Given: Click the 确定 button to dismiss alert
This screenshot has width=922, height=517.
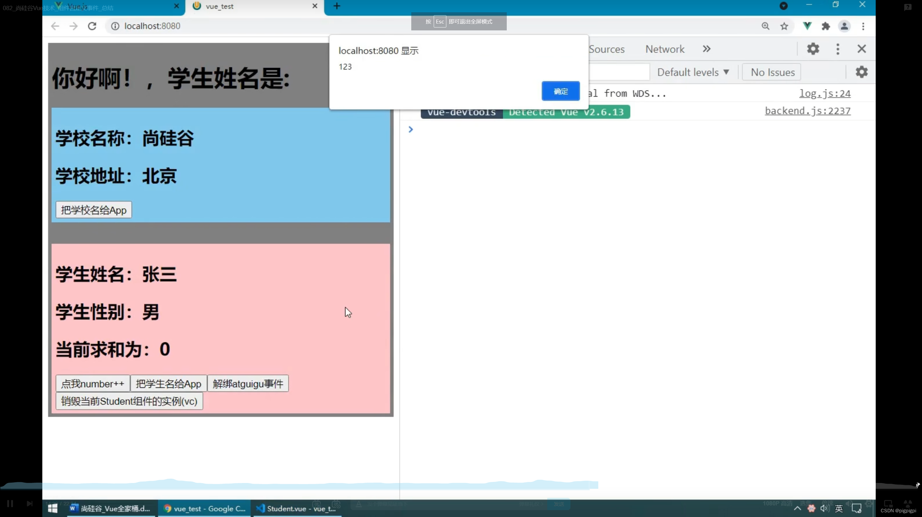Looking at the screenshot, I should coord(560,90).
